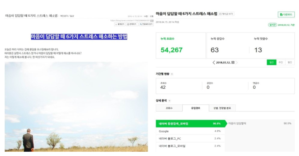Expand the 네이버 통합검색_모바일 referrer row
299x156 pixels.
point(190,124)
